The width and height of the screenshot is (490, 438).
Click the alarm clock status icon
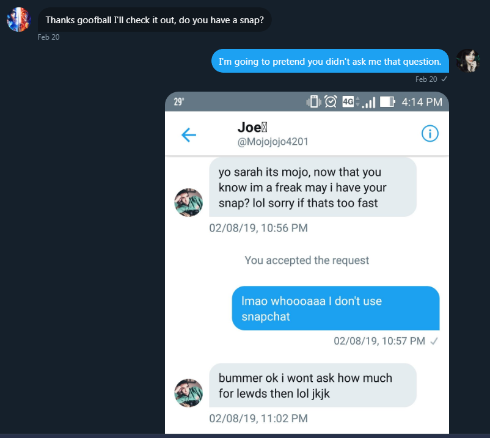[331, 101]
